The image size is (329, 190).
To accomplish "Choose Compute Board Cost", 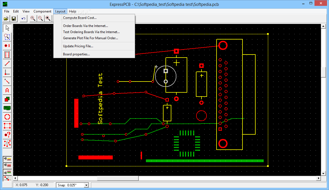I will tap(94, 18).
